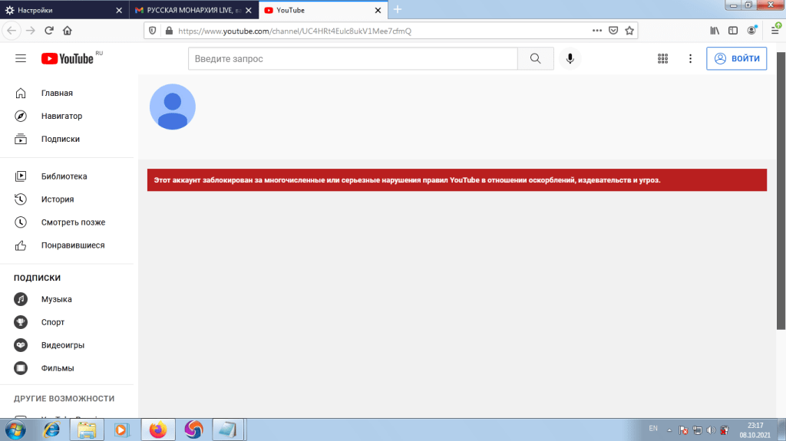
Task: Open Понравившиеся liked videos
Action: pos(72,245)
